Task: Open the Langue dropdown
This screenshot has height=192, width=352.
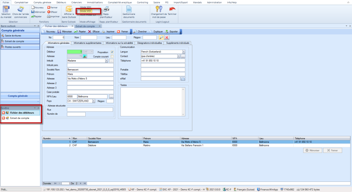Action: pyautogui.click(x=183, y=52)
